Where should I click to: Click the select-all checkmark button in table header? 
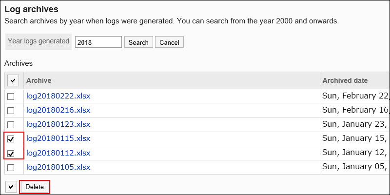(x=13, y=80)
